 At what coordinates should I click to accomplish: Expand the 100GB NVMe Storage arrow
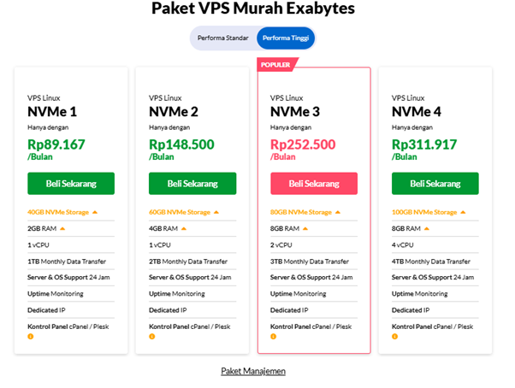click(x=463, y=213)
